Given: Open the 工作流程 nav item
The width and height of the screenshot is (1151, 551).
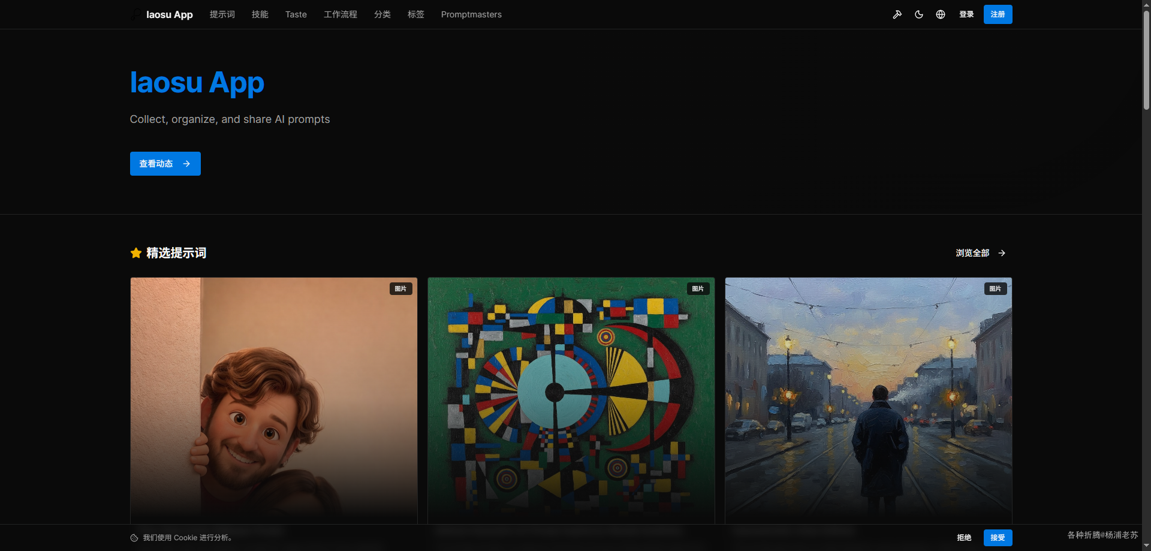Looking at the screenshot, I should 341,14.
